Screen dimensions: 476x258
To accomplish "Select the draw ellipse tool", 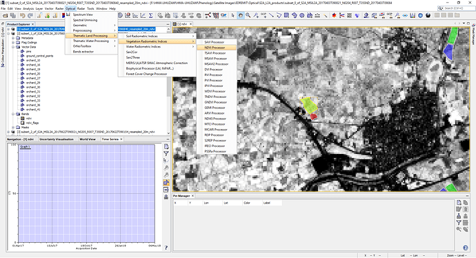I will tap(301, 15).
